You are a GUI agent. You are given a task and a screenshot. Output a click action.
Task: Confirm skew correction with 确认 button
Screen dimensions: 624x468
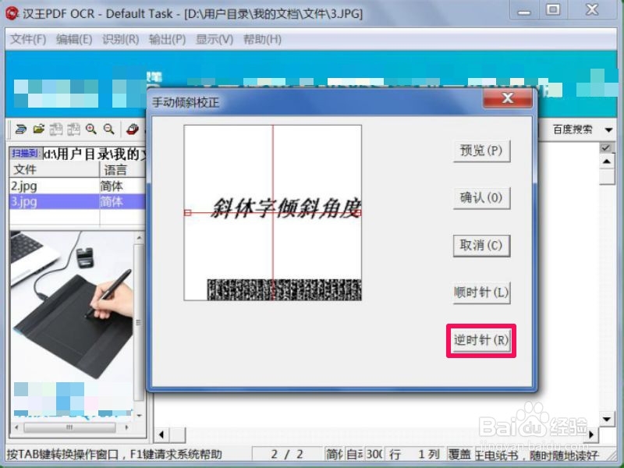(480, 199)
